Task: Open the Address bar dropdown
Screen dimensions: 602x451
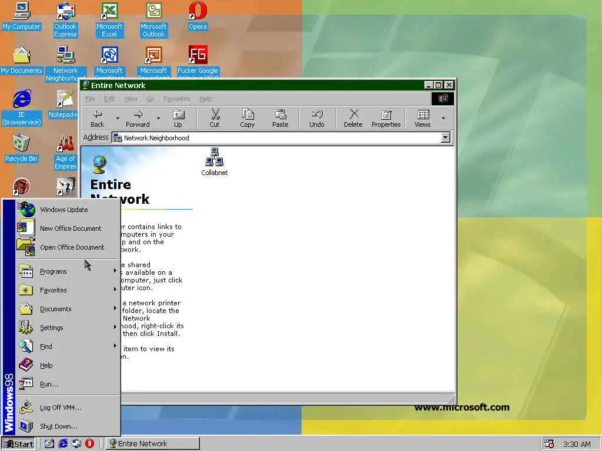Action: coord(446,137)
